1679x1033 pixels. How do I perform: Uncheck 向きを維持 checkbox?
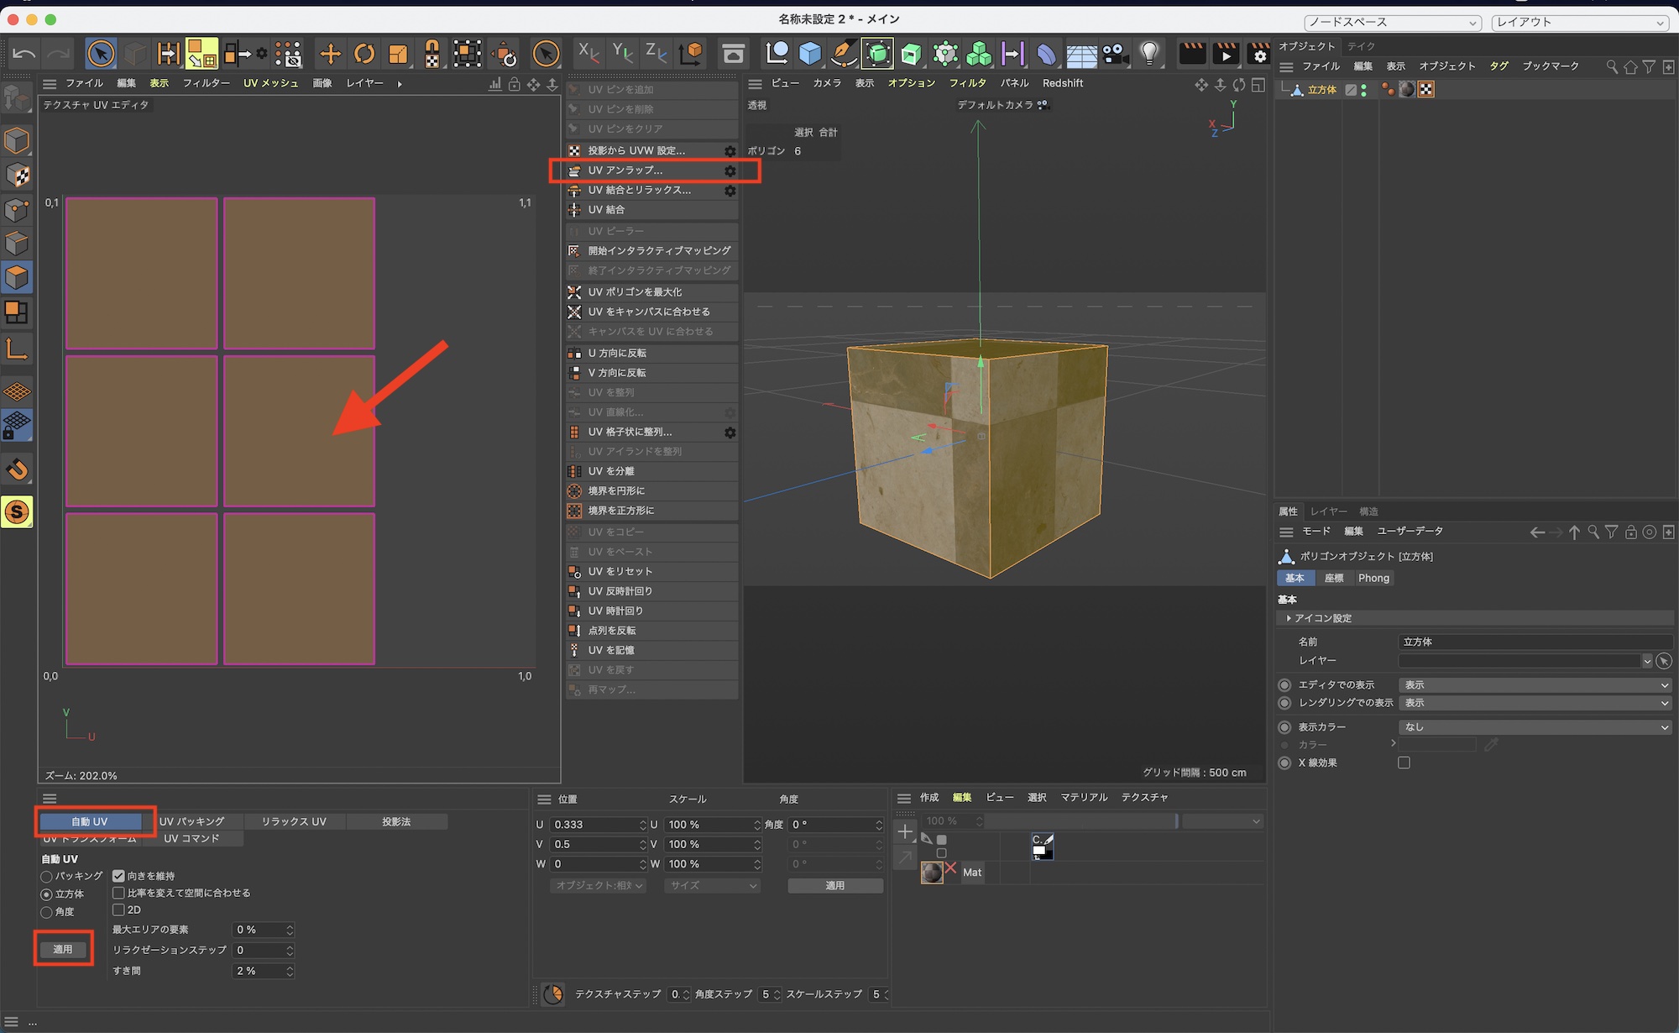[x=118, y=876]
